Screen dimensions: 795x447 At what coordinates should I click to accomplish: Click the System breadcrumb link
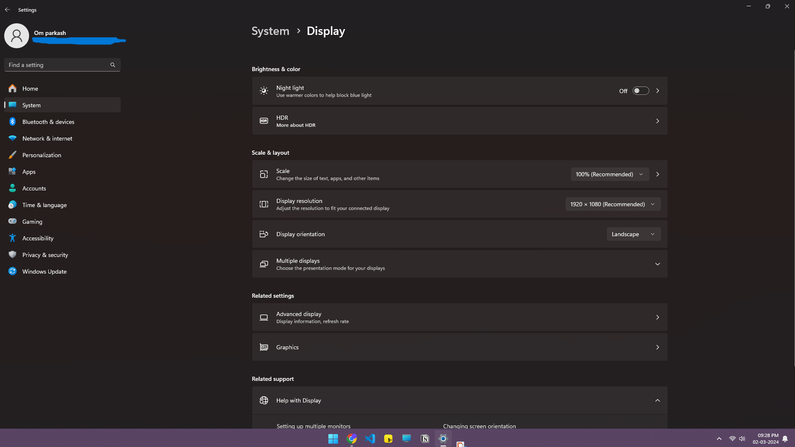coord(270,31)
